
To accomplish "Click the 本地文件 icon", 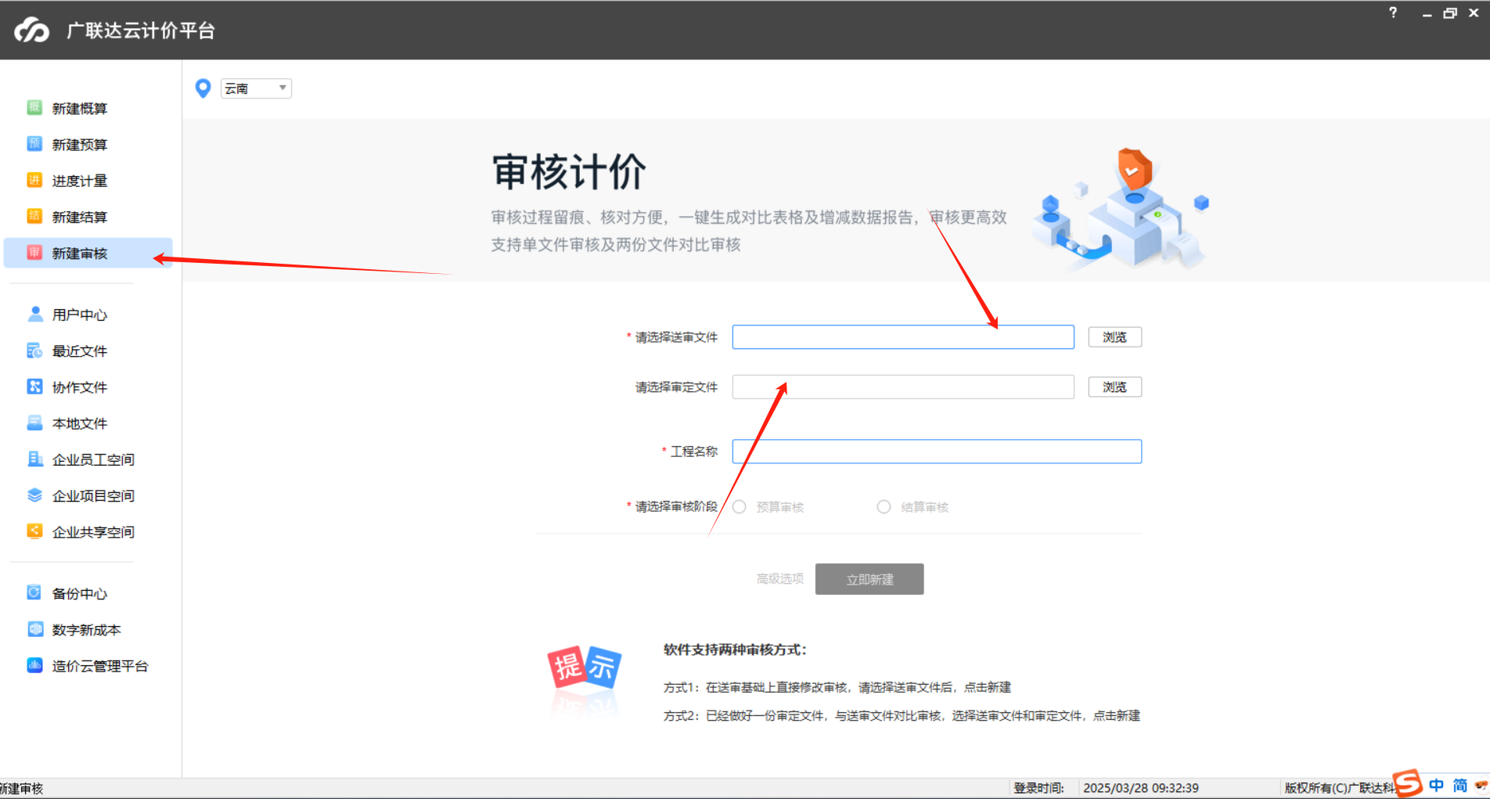I will pyautogui.click(x=34, y=423).
